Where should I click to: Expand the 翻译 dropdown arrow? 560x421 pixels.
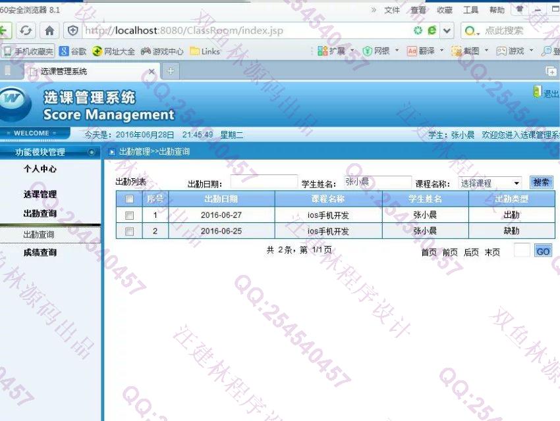point(442,51)
